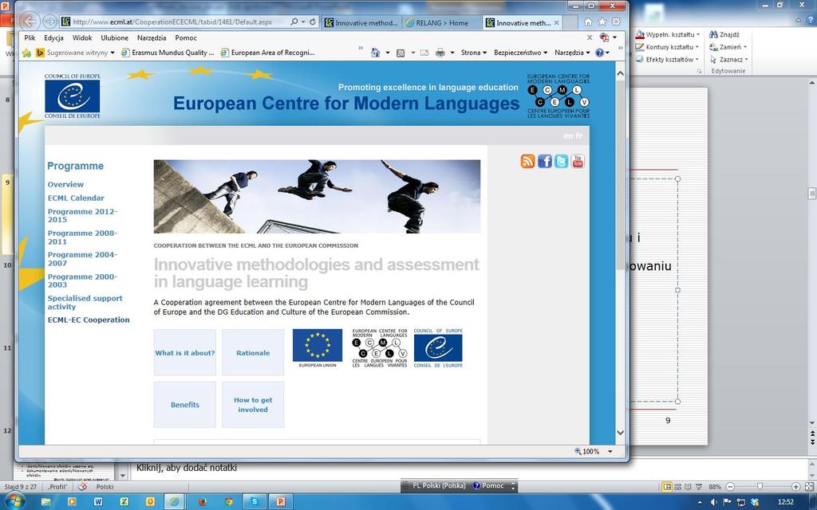Expand Efekty kształtów dropdown in PowerPoint
This screenshot has height=510, width=817.
pos(697,59)
